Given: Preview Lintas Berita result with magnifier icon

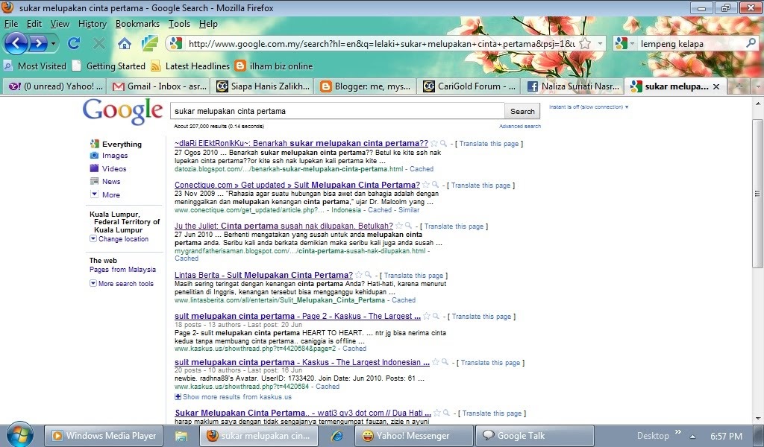Looking at the screenshot, I should point(368,275).
